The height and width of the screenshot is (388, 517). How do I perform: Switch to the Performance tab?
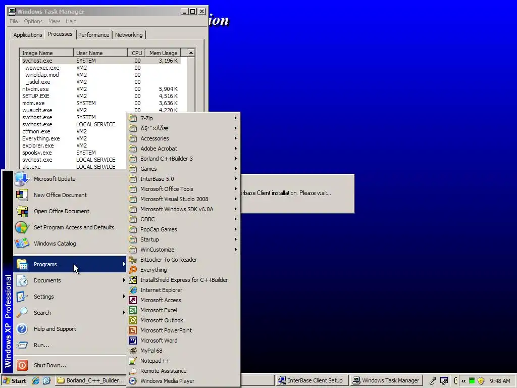[x=93, y=35]
